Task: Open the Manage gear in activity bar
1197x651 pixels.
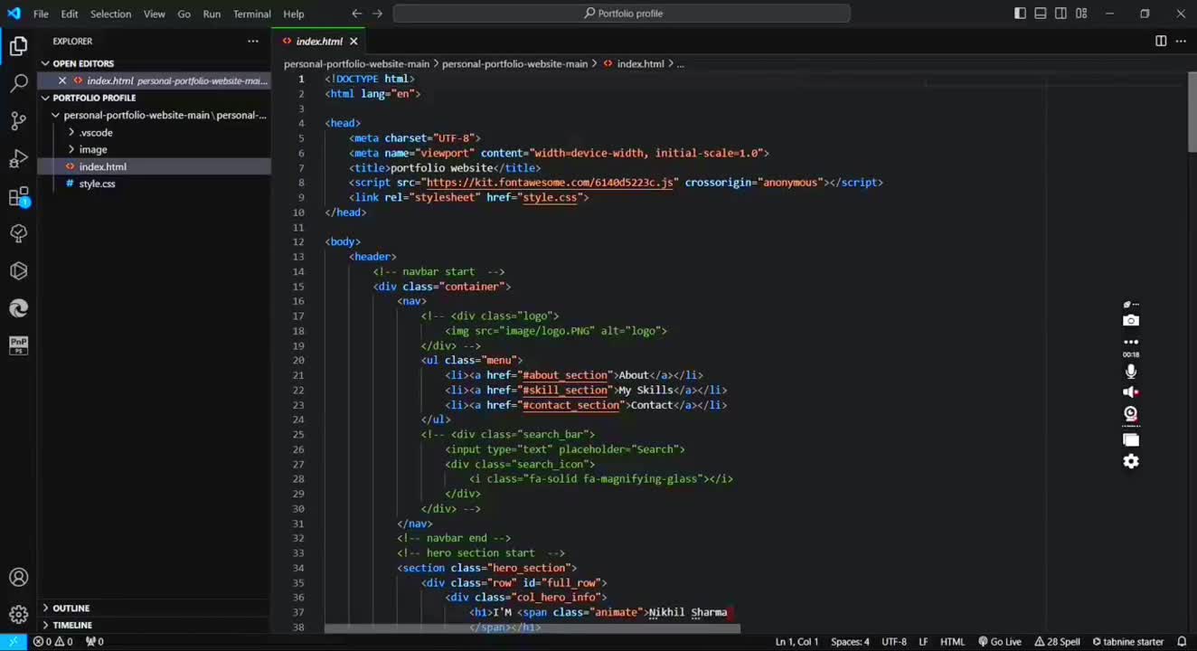Action: (x=18, y=615)
